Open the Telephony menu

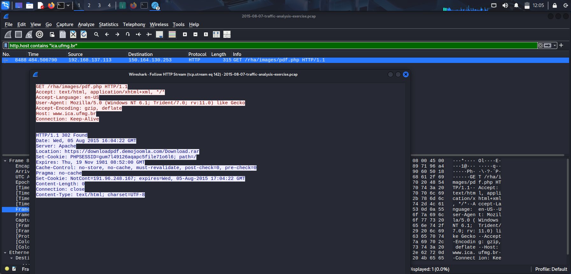tap(134, 24)
